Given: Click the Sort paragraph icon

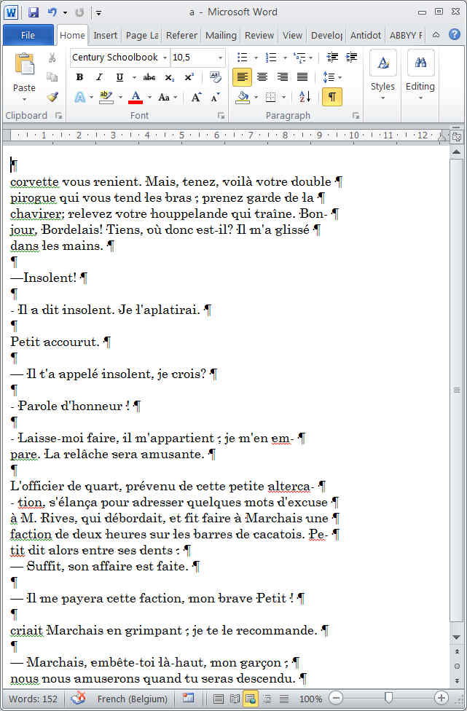Looking at the screenshot, I should 305,97.
